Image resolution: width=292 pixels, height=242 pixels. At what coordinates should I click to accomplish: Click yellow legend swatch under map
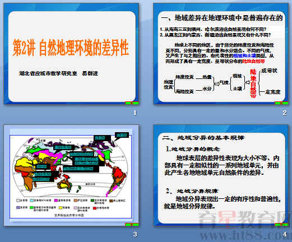tap(61, 208)
